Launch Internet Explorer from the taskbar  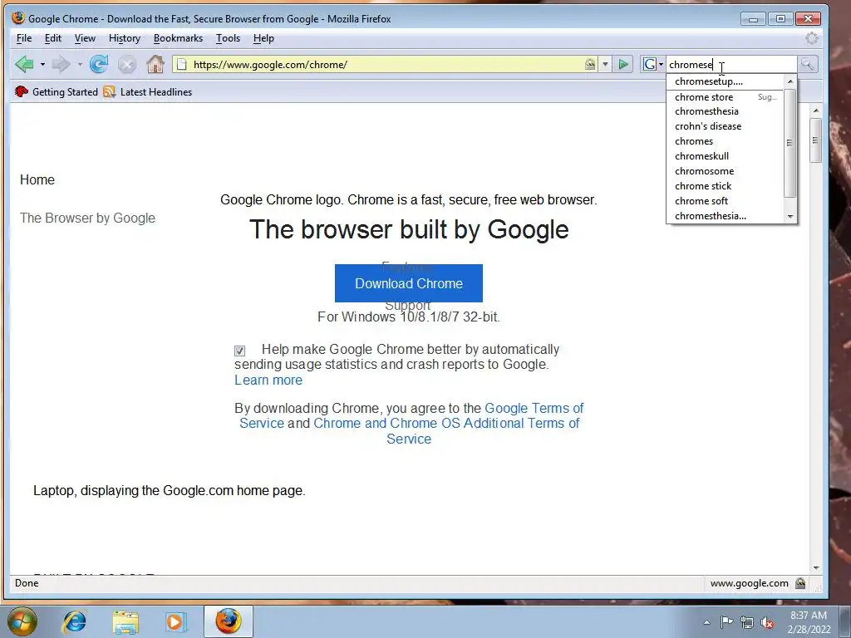75,621
